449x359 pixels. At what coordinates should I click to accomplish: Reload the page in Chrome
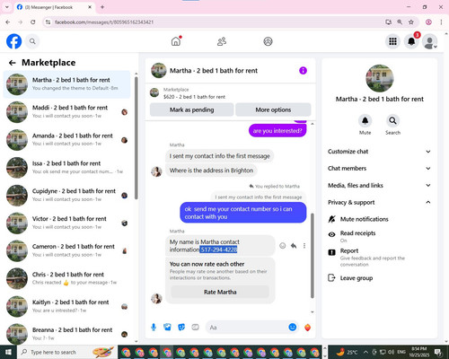click(33, 22)
